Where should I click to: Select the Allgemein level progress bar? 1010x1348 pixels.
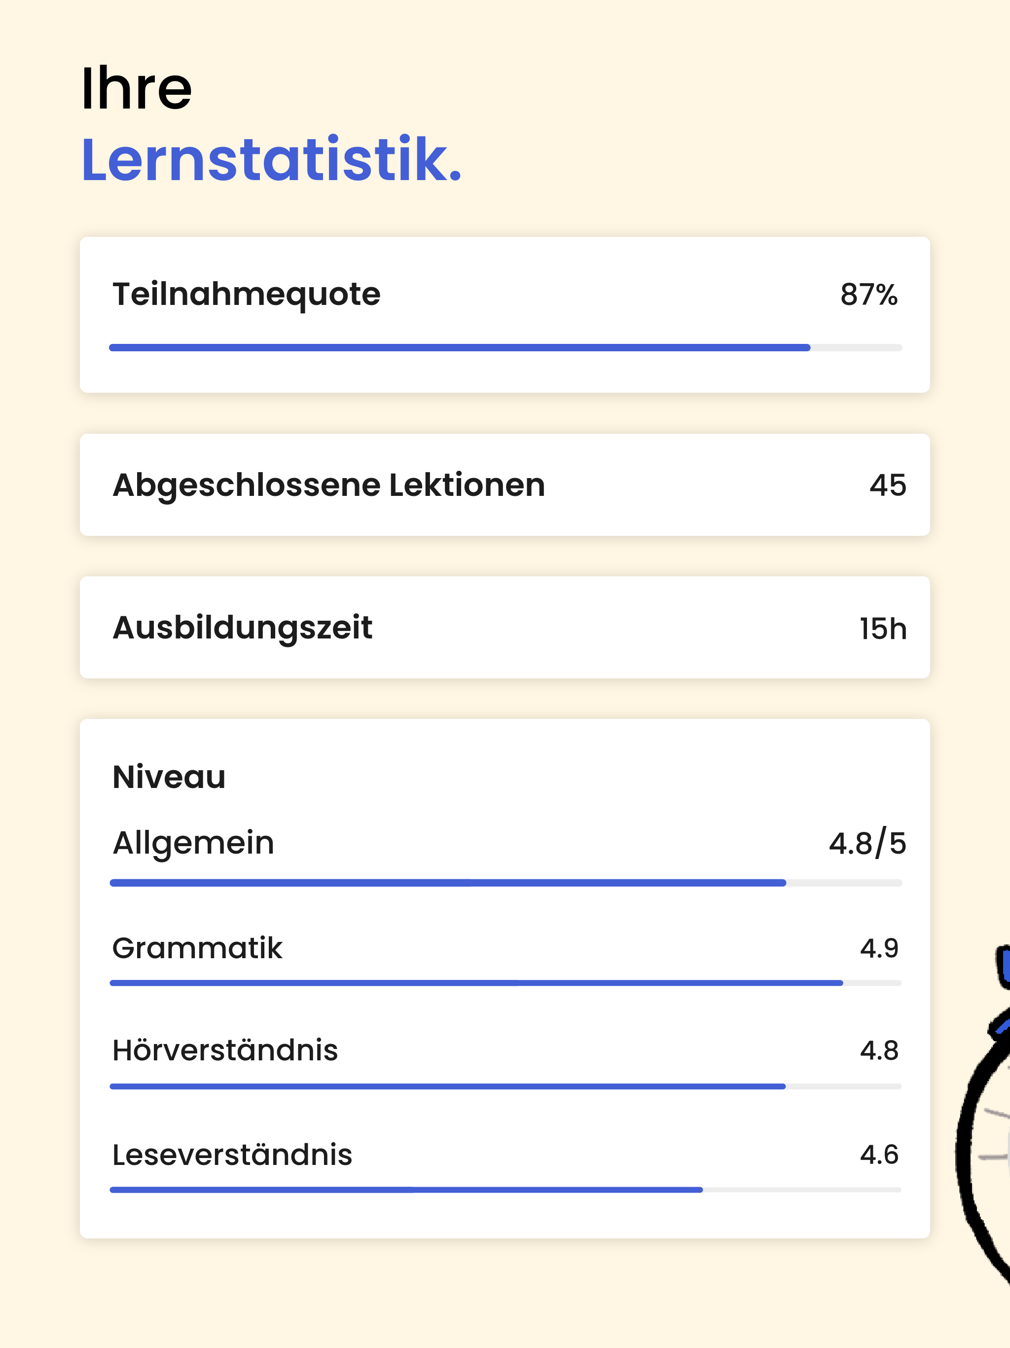[505, 882]
